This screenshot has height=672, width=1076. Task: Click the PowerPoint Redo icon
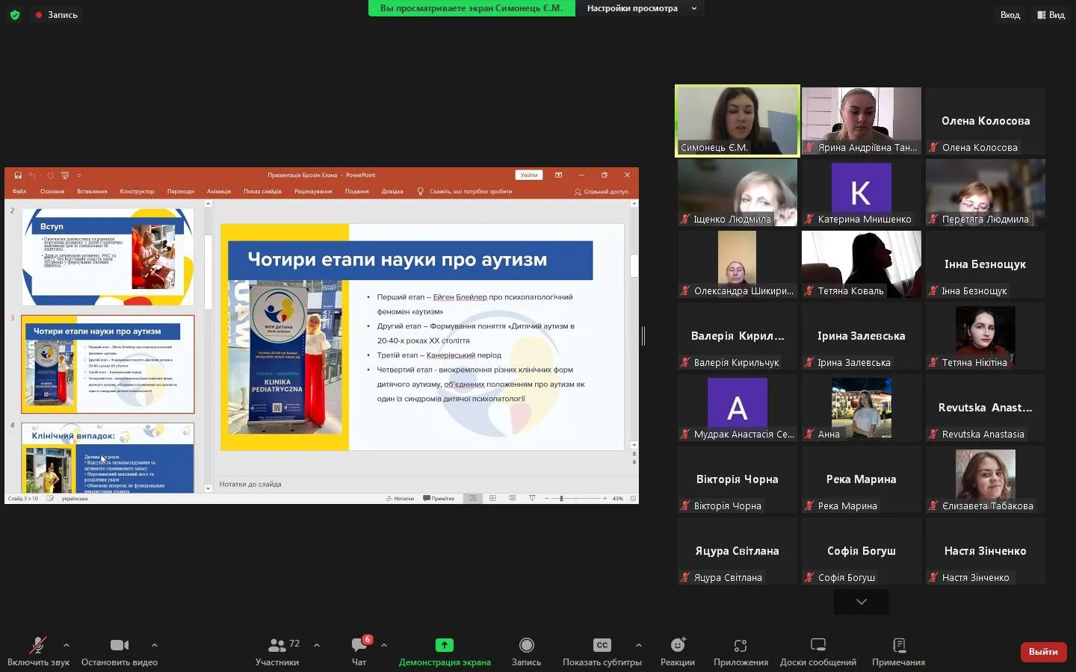coord(50,175)
